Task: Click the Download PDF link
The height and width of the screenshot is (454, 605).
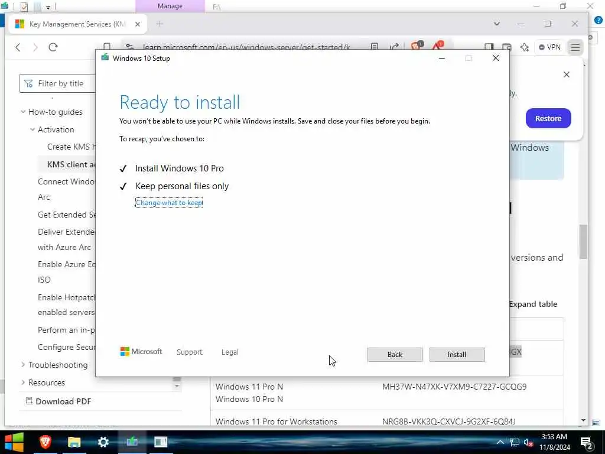Action: point(58,401)
